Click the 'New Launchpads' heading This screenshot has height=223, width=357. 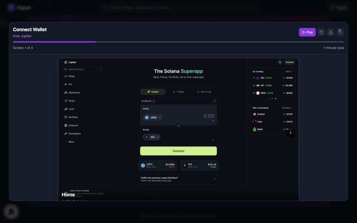260,108
